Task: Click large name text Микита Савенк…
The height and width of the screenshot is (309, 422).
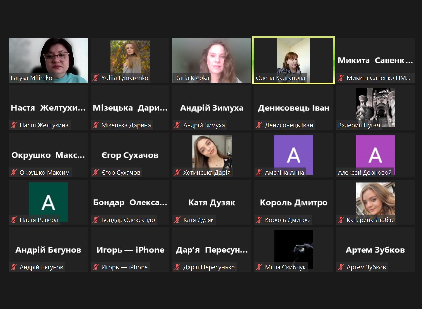Action: click(x=375, y=60)
